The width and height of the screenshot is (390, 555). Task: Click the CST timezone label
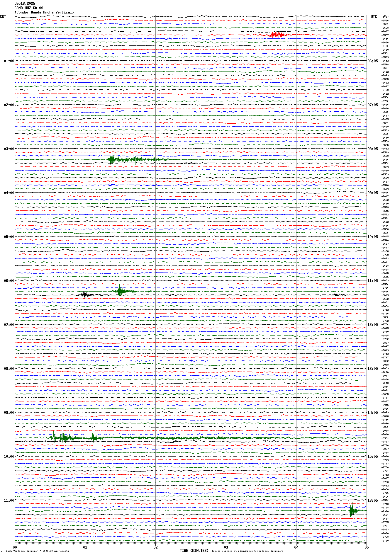(x=3, y=17)
